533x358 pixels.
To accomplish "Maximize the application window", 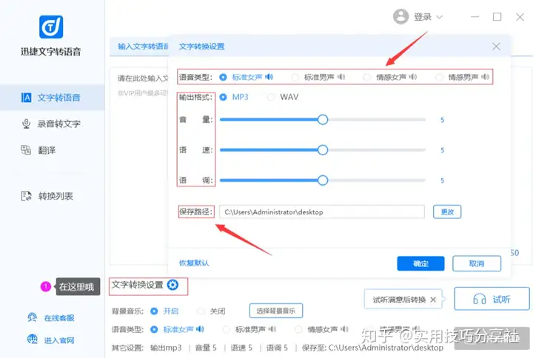I will coord(497,17).
